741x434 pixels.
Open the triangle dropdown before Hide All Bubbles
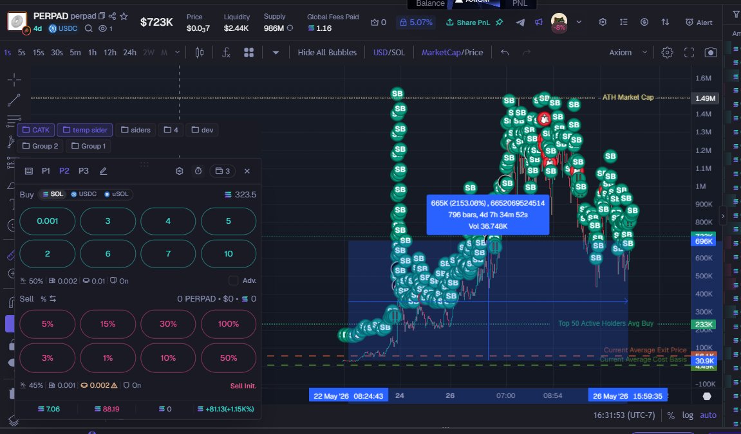point(276,52)
